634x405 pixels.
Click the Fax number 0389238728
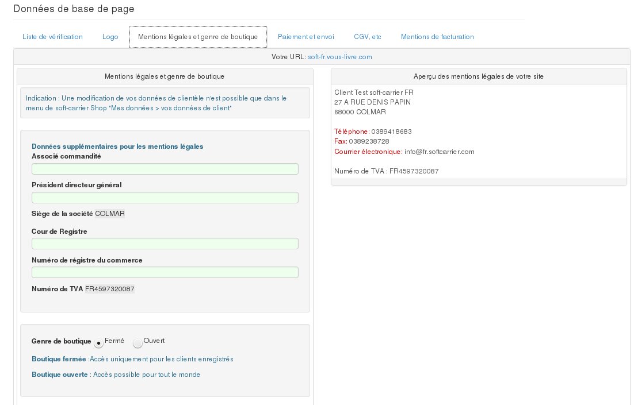pyautogui.click(x=369, y=141)
